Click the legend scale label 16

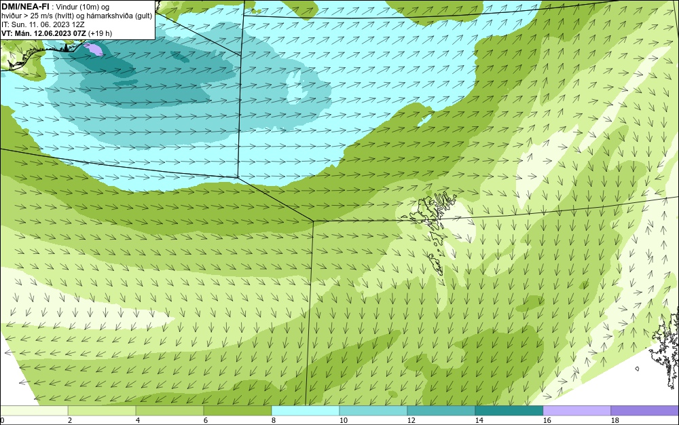coord(547,420)
